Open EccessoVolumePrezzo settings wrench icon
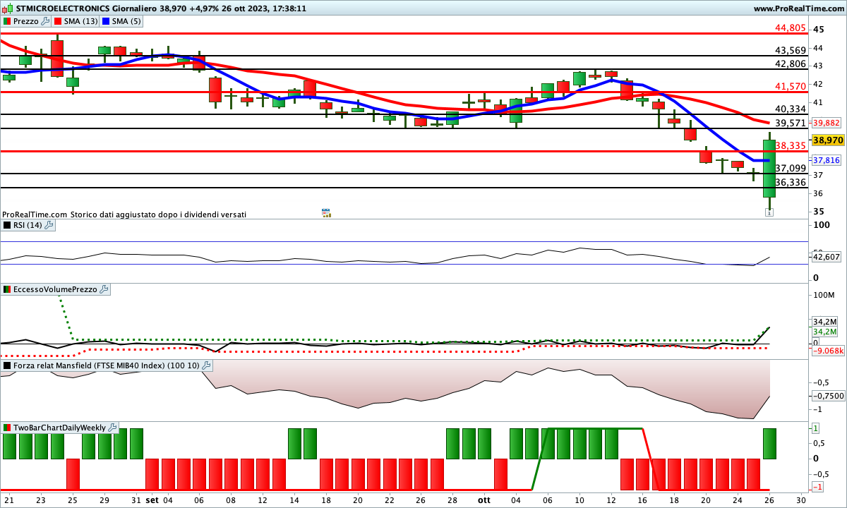The height and width of the screenshot is (508, 847). (104, 289)
